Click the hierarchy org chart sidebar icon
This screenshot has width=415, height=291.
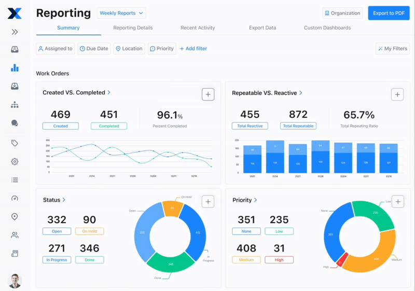(x=15, y=105)
